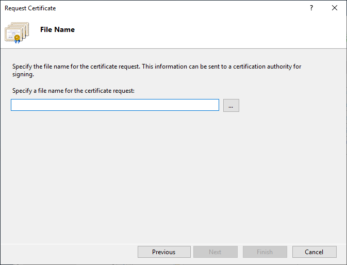
Task: Go back using the Previous button
Action: tap(163, 252)
